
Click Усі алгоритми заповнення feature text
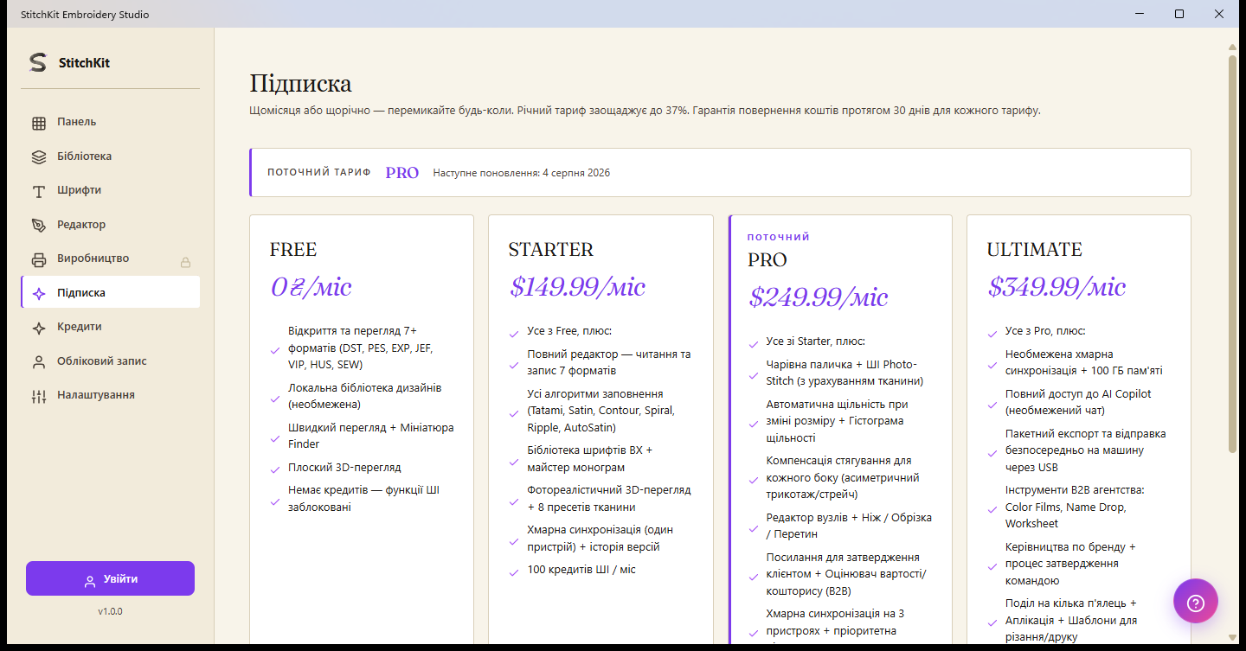[x=601, y=411]
